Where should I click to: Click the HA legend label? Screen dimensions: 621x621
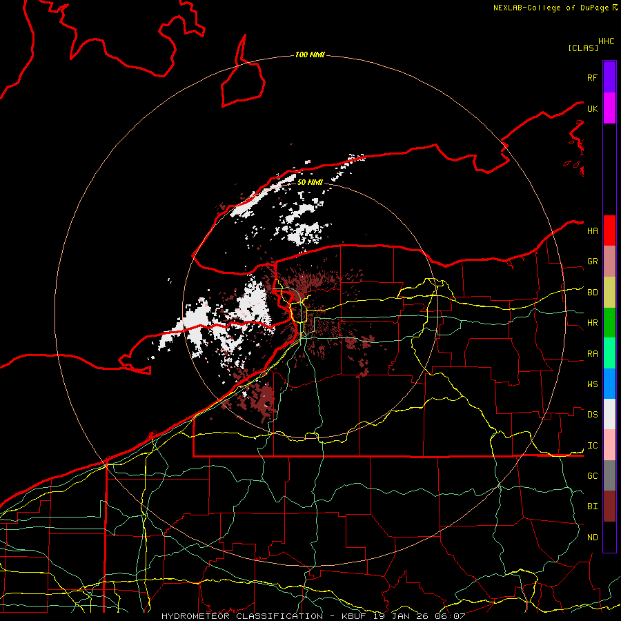[592, 231]
